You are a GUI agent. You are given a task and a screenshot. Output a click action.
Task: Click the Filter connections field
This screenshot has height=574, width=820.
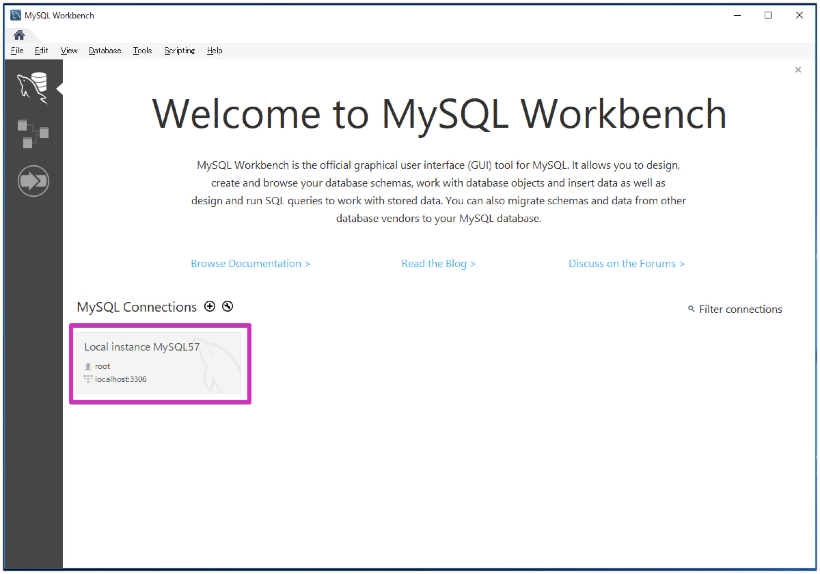pyautogui.click(x=740, y=309)
